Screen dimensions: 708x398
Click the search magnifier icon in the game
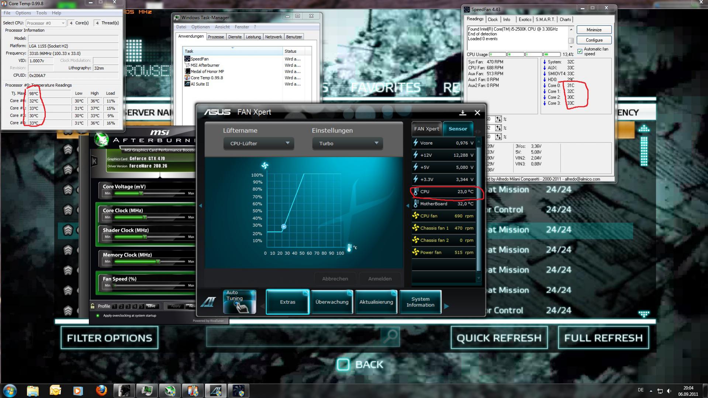[x=391, y=336]
